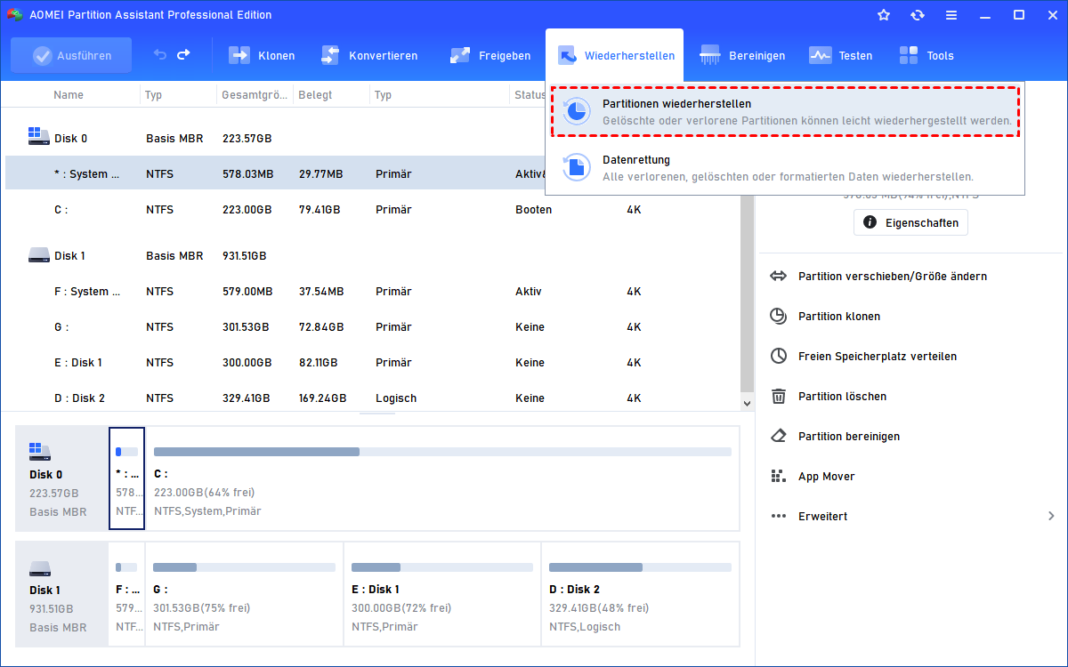Click the Wiederherstellen tab

pos(615,55)
